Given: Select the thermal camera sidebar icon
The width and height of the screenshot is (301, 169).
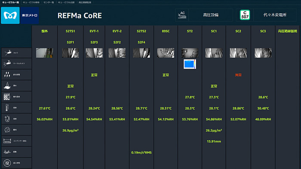Looking at the screenshot, I should pyautogui.click(x=7, y=63).
